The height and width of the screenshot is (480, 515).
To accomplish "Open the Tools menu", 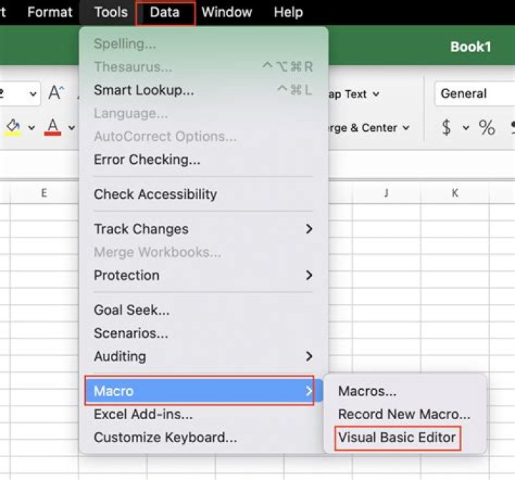I will pyautogui.click(x=111, y=12).
